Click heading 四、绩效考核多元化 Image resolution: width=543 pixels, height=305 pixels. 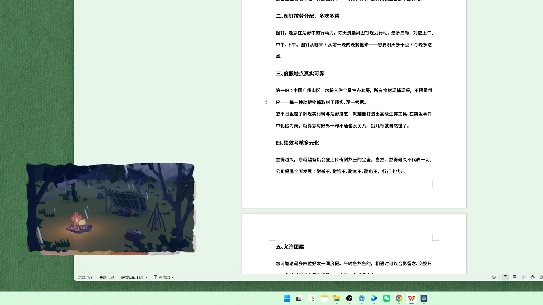tap(297, 143)
